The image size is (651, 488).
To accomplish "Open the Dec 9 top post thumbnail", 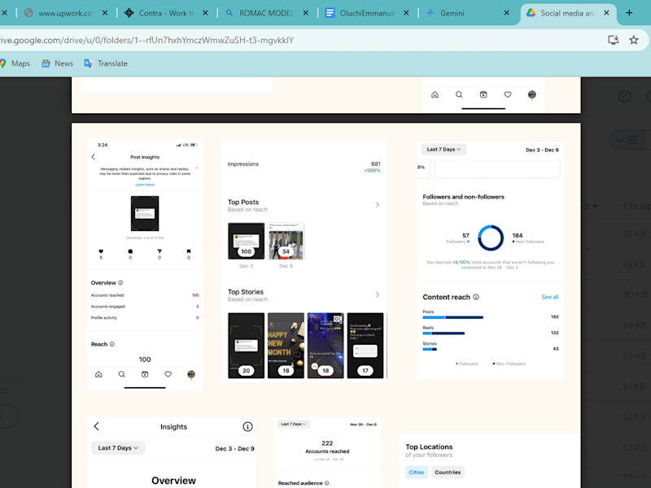I will [286, 241].
